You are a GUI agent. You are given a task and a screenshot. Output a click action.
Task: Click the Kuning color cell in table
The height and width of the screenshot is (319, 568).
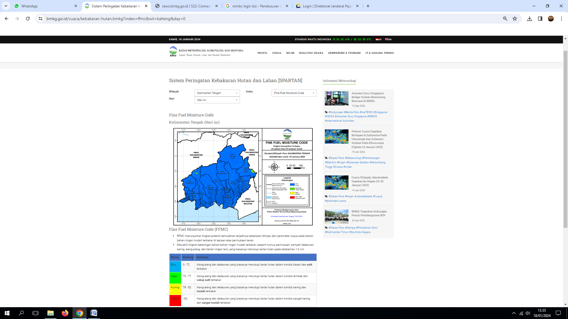(x=175, y=289)
